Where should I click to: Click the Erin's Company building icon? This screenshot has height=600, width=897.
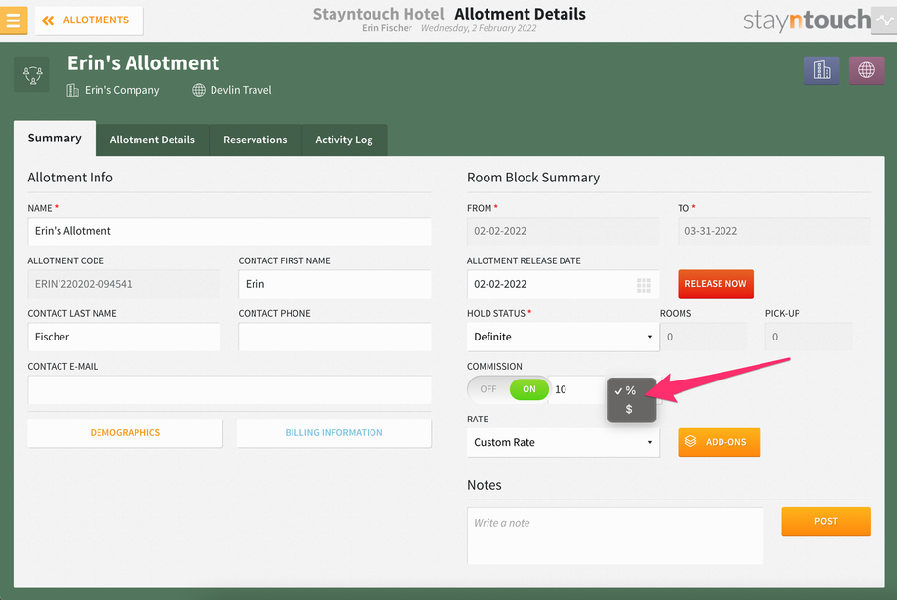point(73,90)
